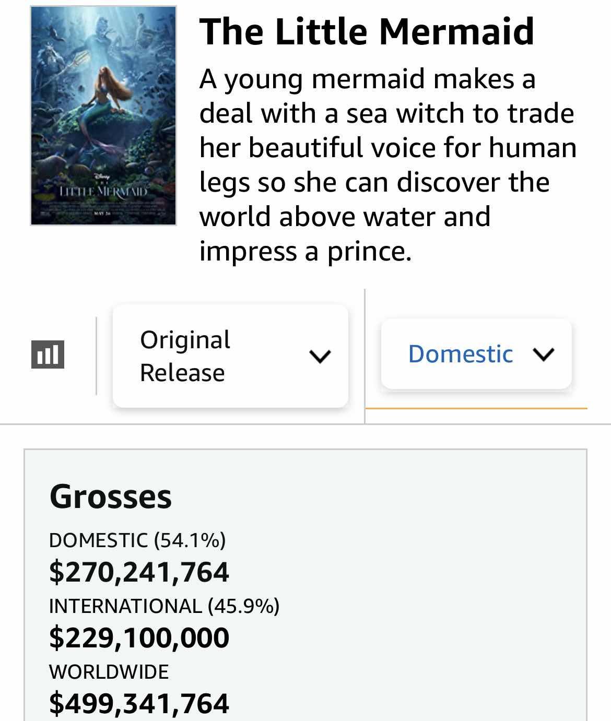This screenshot has height=721, width=611.
Task: Click the chevron in Original Release selector
Action: pos(320,357)
